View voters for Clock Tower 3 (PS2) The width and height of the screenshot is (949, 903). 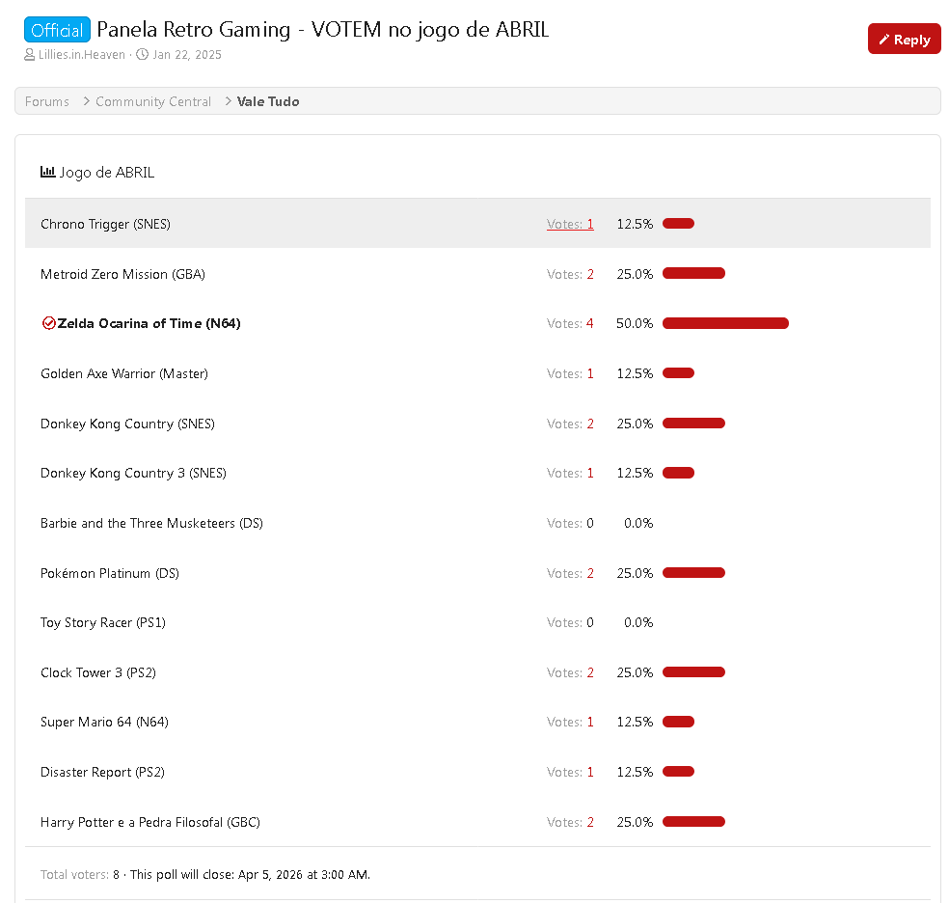coord(570,672)
